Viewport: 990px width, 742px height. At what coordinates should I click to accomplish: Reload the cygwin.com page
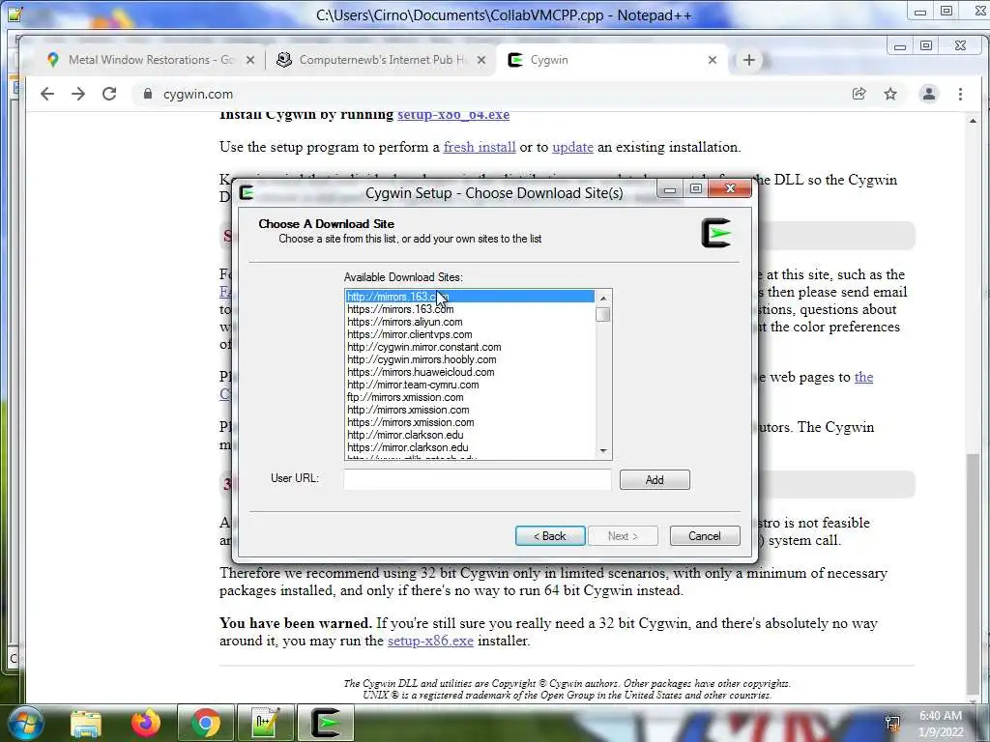coord(109,94)
